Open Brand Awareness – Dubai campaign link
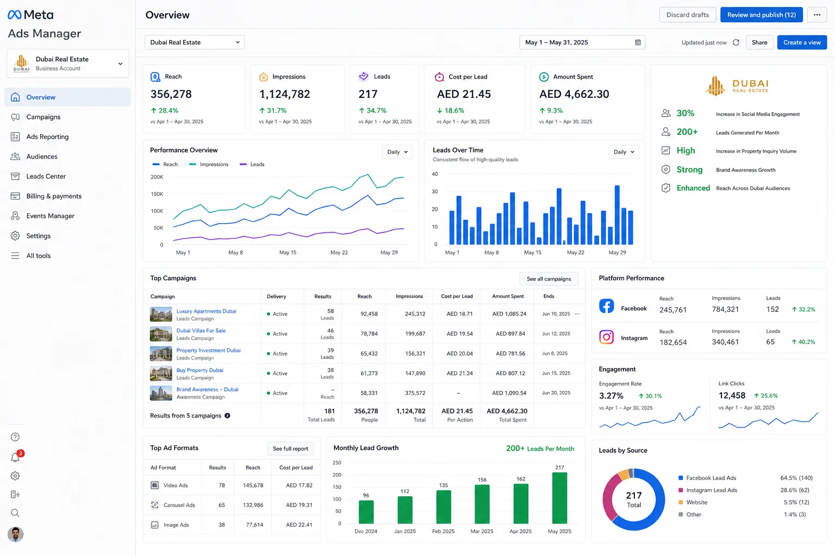 208,389
